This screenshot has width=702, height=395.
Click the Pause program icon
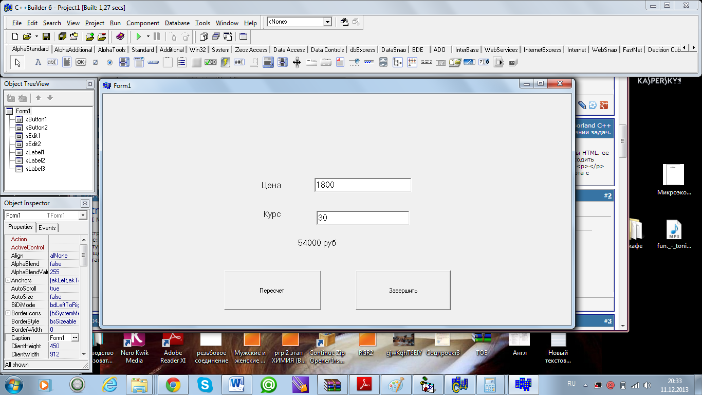click(157, 37)
